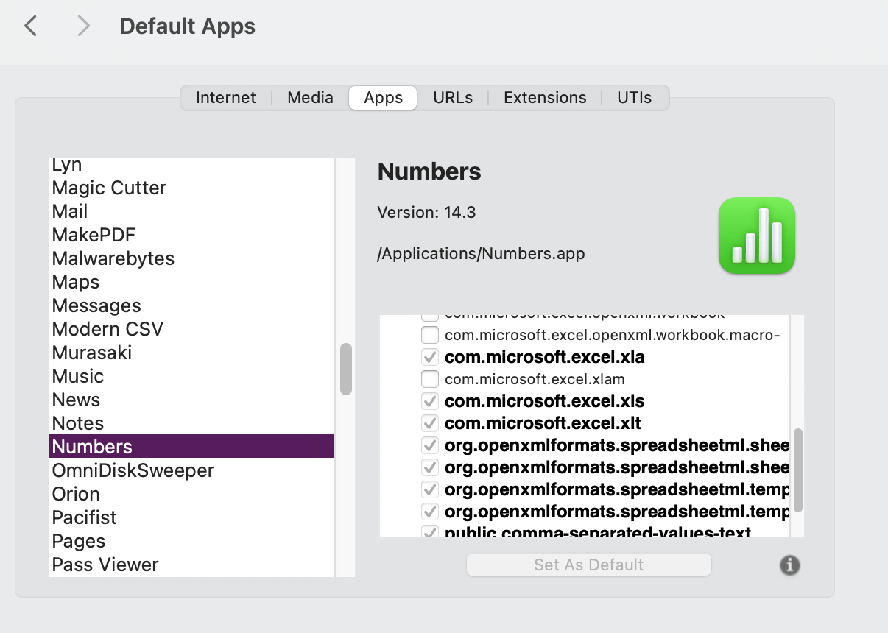Open the URLs tab
Viewport: 888px width, 633px height.
[x=453, y=98]
